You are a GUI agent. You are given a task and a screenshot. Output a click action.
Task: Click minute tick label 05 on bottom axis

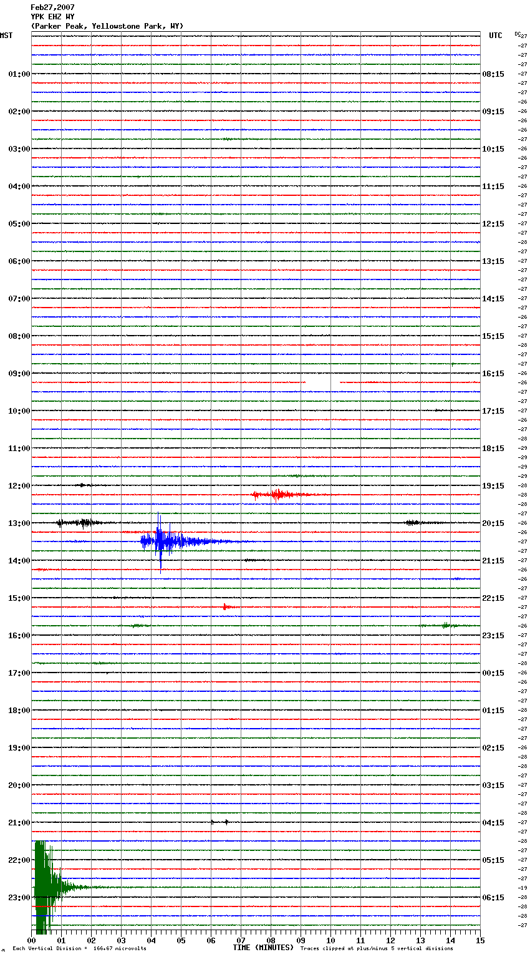181,940
